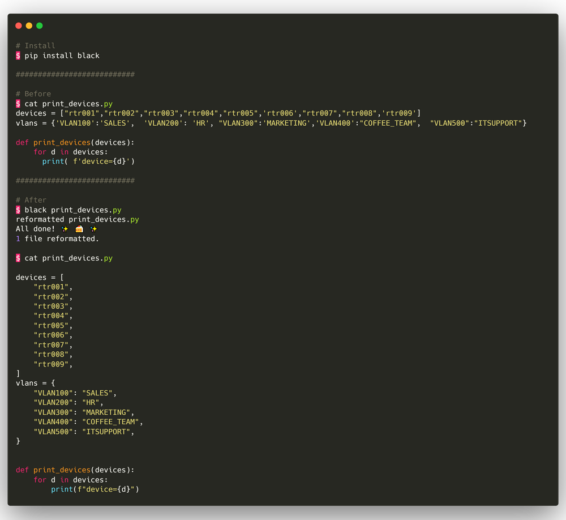Click the green traffic light to maximize the window

point(39,25)
